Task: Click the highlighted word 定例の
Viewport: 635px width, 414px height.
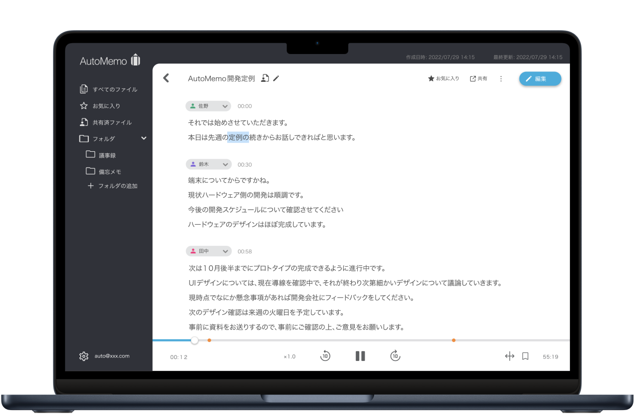Action: [x=238, y=137]
